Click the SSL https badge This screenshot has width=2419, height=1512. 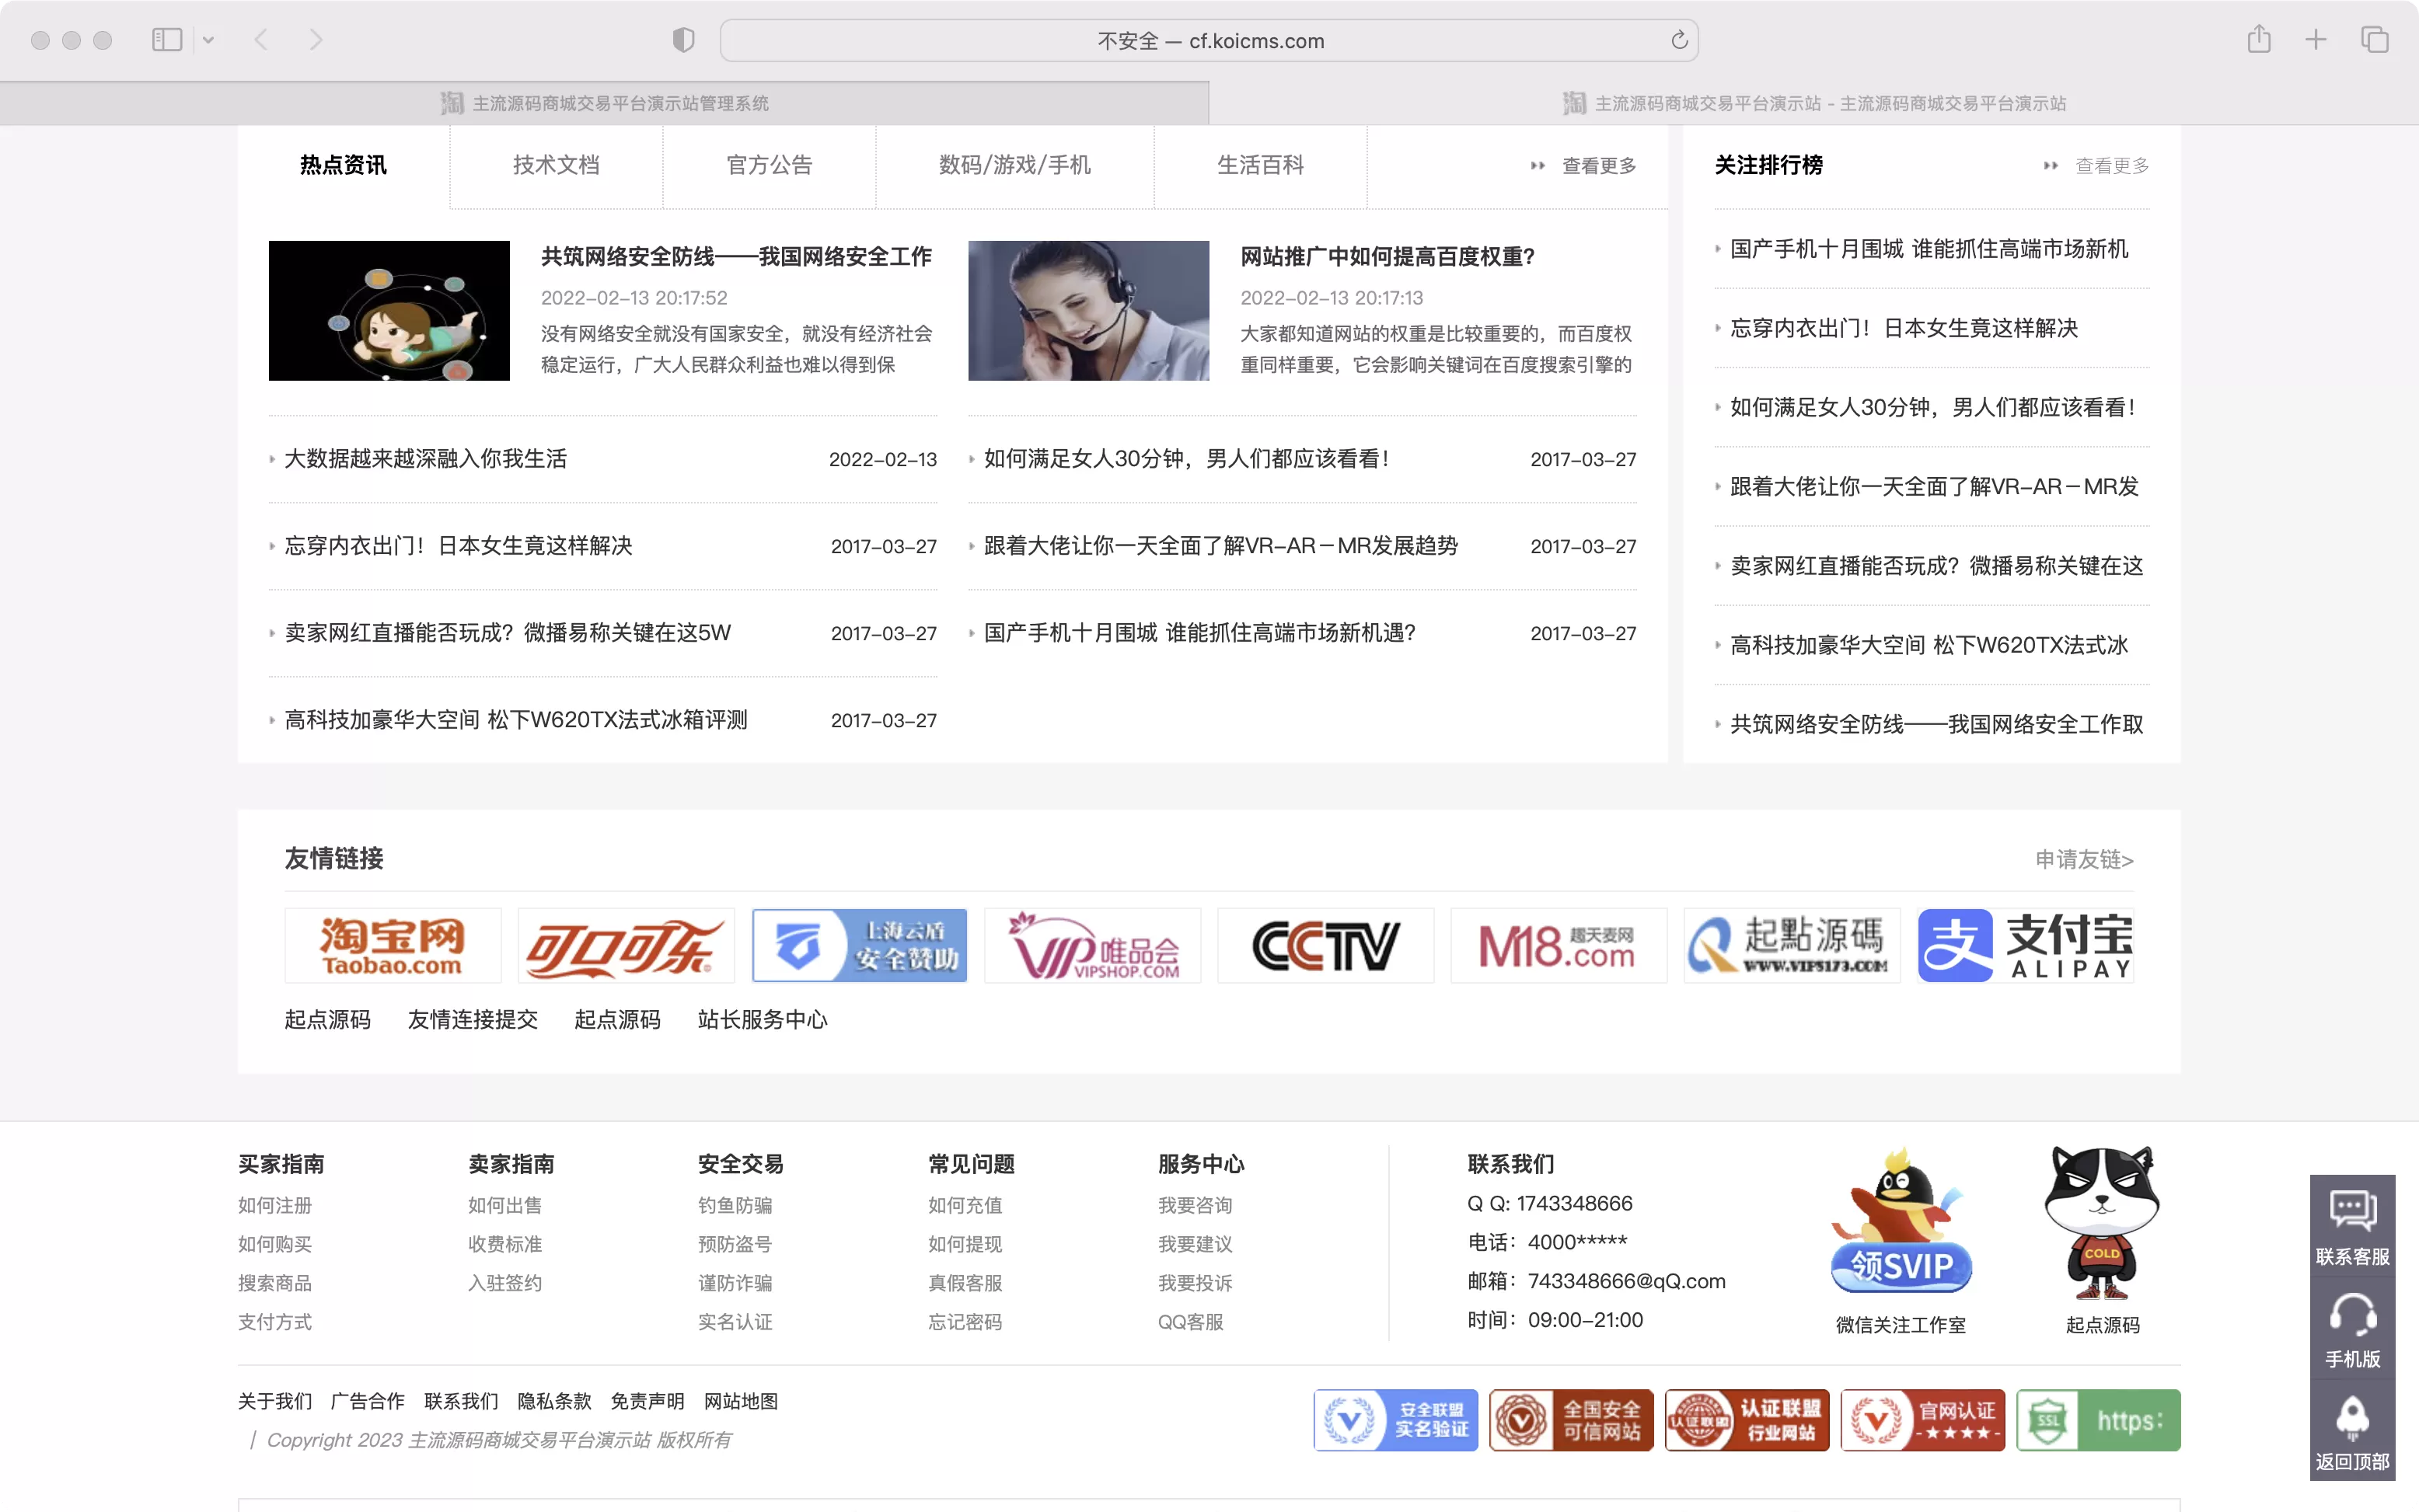pyautogui.click(x=2098, y=1420)
